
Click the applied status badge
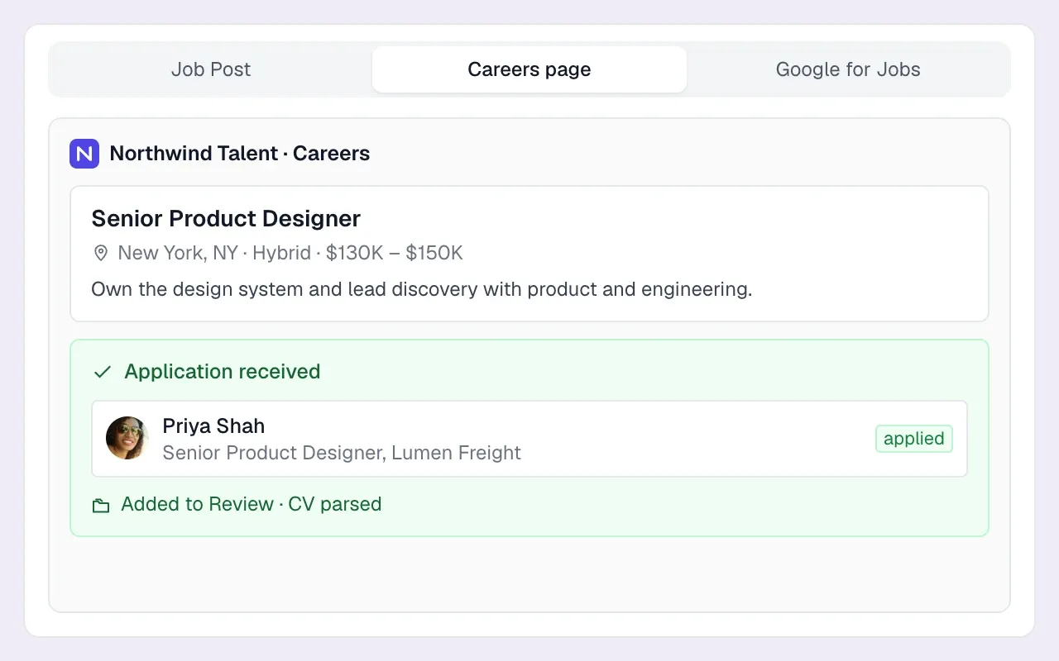click(914, 439)
